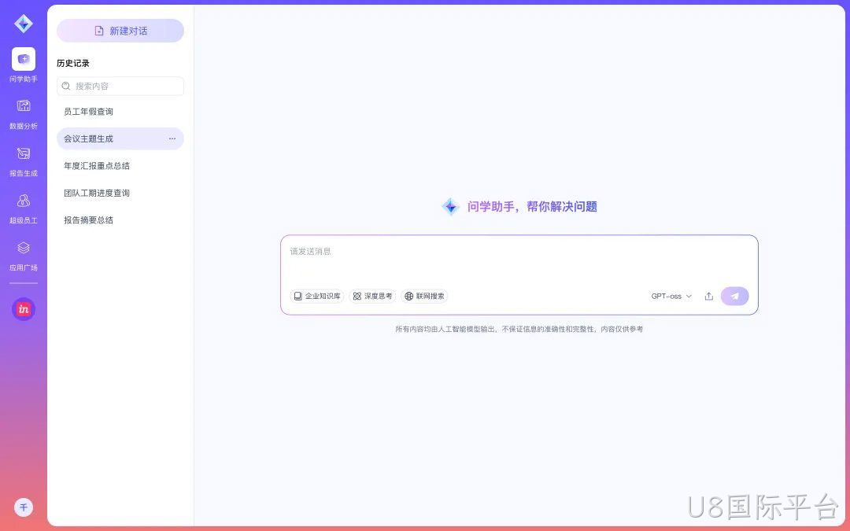Open the 报告生成 sidebar icon
850x531 pixels.
coord(24,153)
